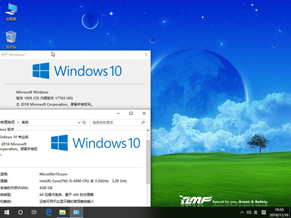Open File Explorer from the taskbar
The image size is (291, 218).
[x=63, y=212]
